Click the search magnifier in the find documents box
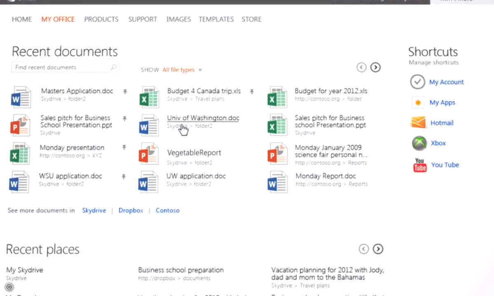Viewport: 494px width, 296px height. pos(114,67)
